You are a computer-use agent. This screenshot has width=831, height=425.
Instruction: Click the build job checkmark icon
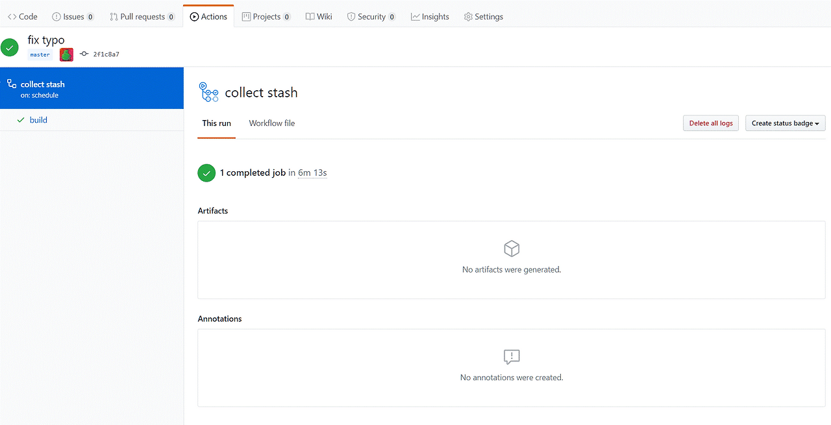pos(21,120)
